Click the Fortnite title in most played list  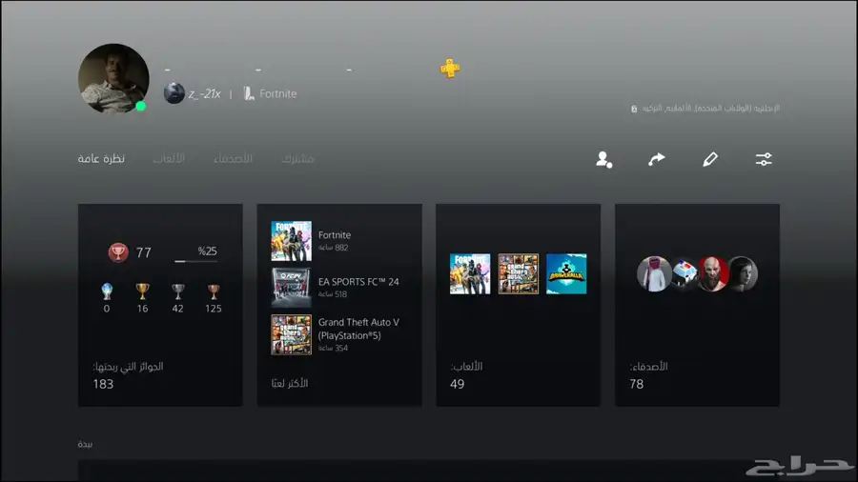click(x=335, y=235)
